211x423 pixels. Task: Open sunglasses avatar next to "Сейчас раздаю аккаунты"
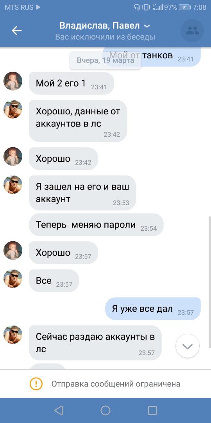click(13, 334)
